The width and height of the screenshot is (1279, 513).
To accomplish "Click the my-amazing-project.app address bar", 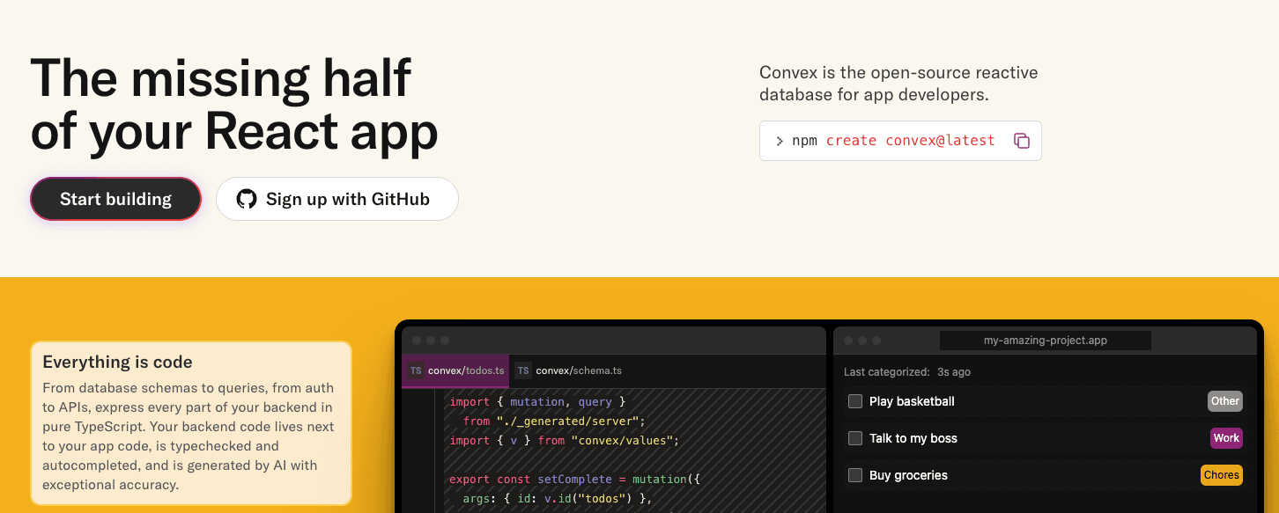I will tap(1045, 341).
